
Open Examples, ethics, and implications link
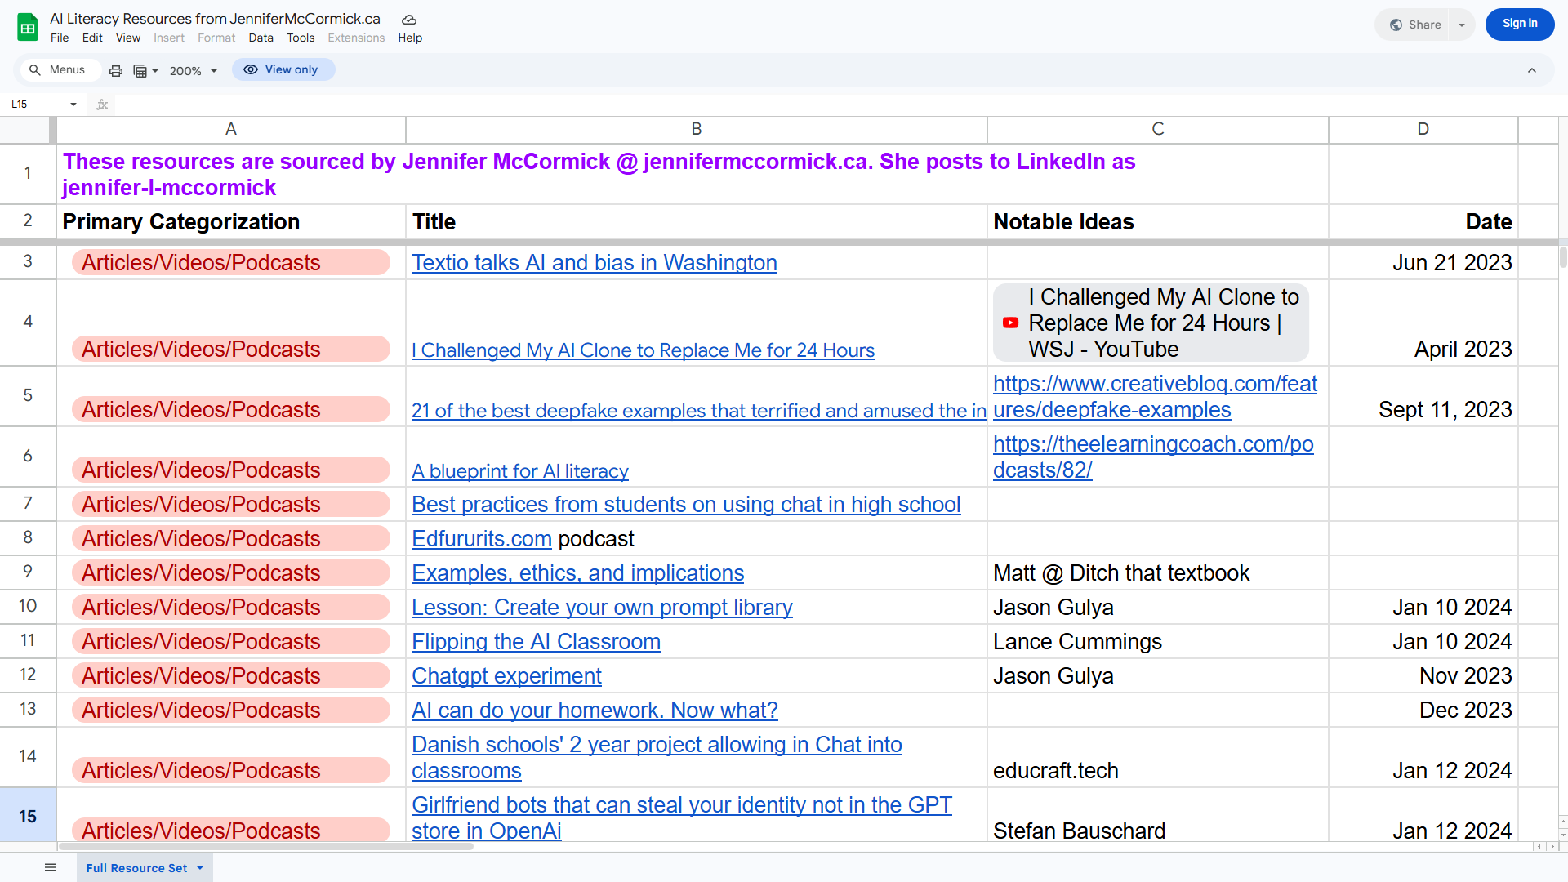577,573
